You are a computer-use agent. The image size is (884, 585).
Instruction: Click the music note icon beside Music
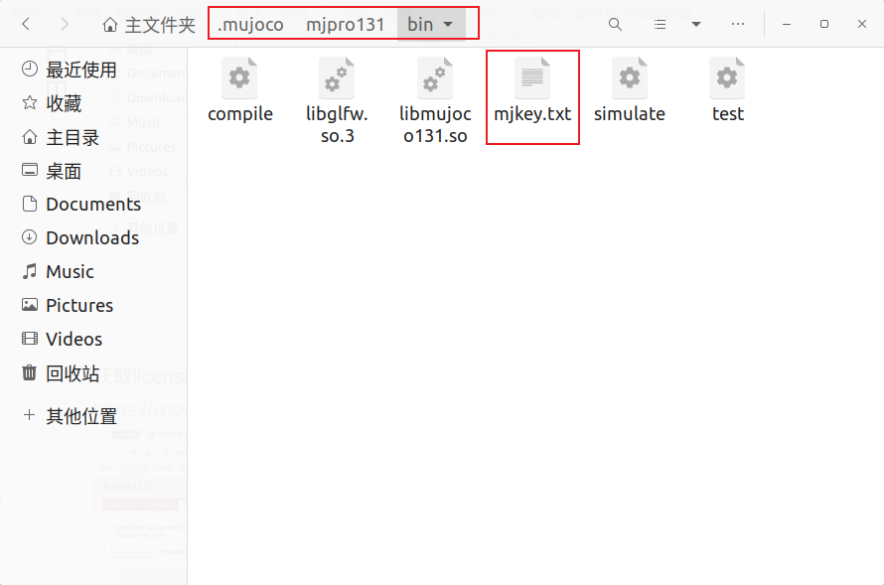[x=30, y=271]
